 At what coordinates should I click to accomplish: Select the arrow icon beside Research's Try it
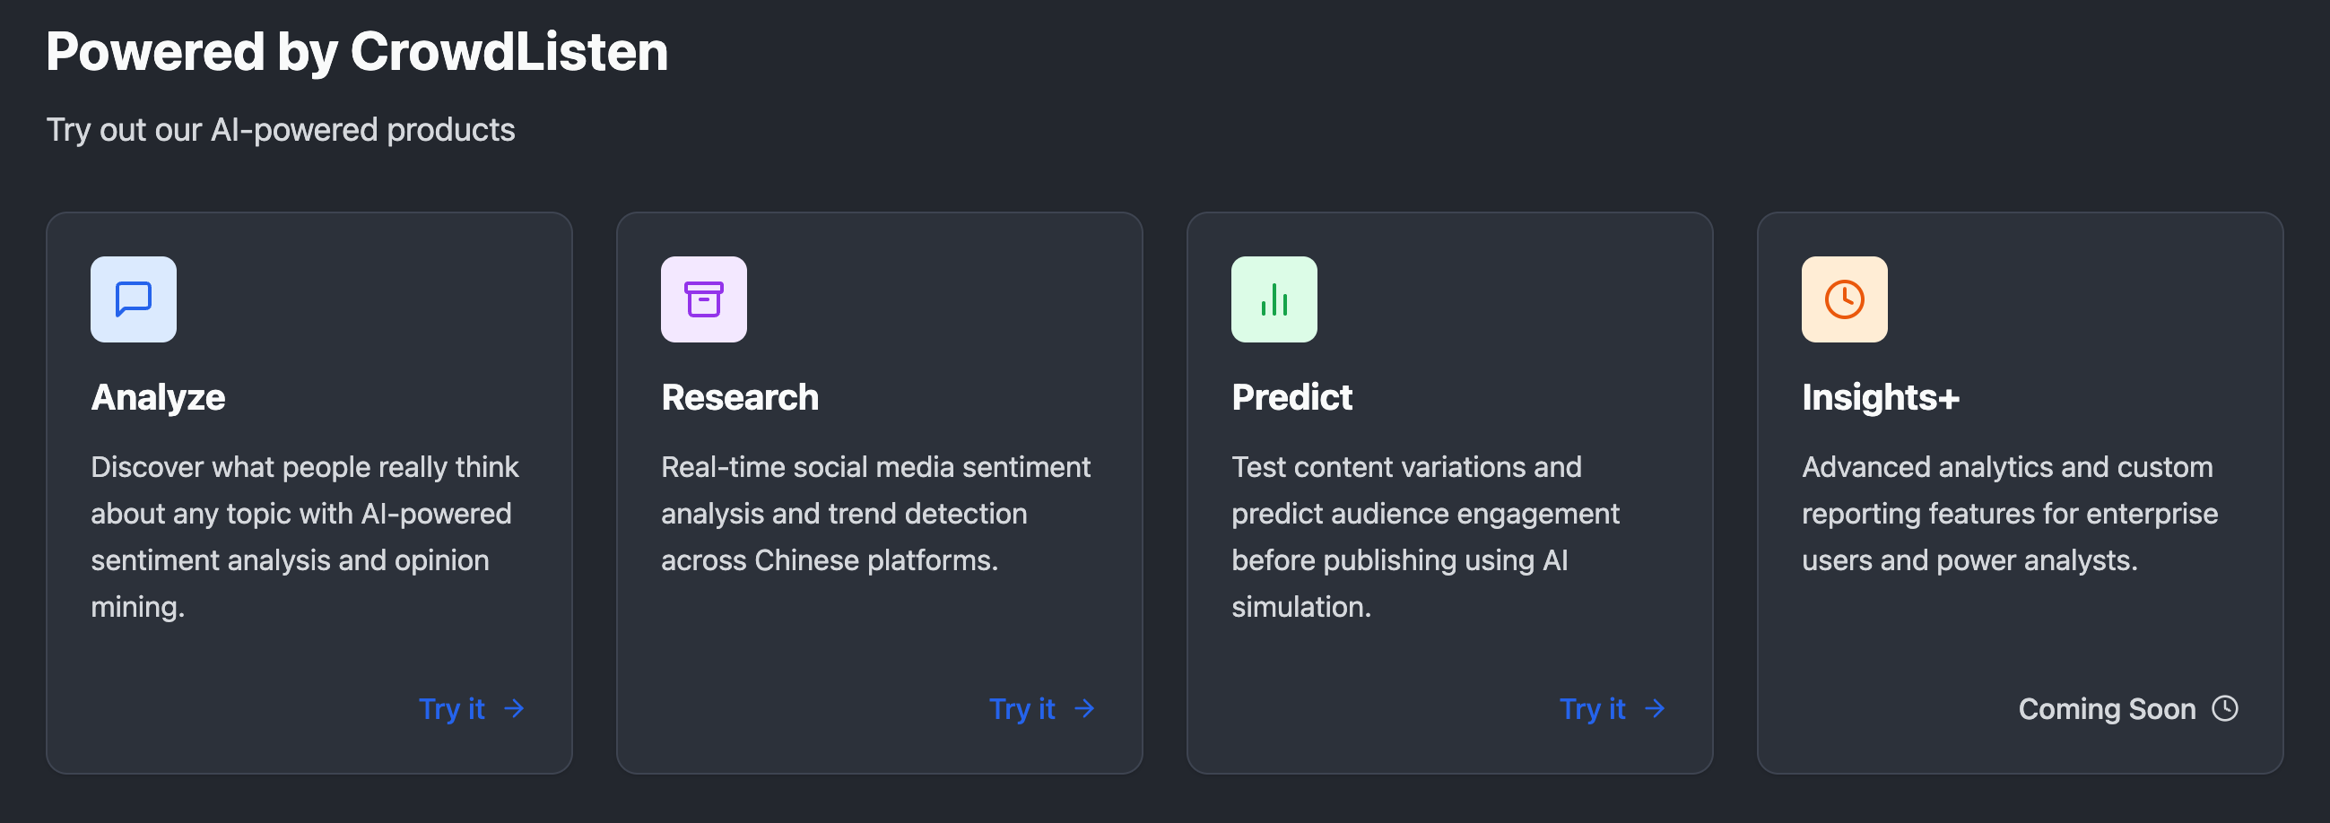coord(1084,710)
